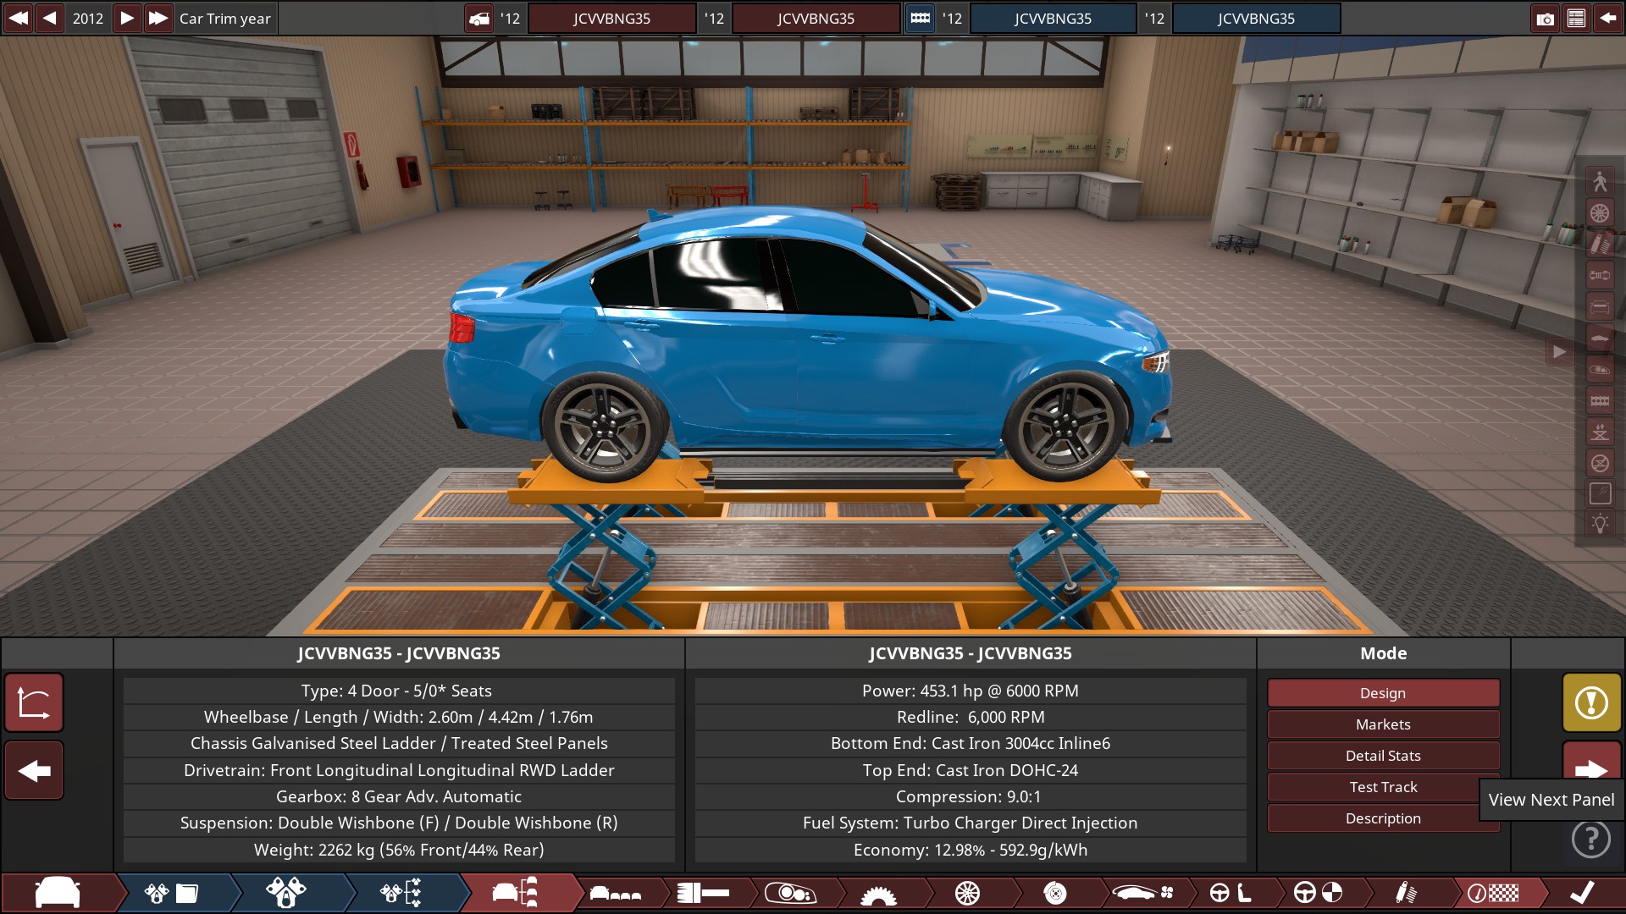
Task: Open the third JCVVBNG35 engine family tab
Action: click(1053, 19)
